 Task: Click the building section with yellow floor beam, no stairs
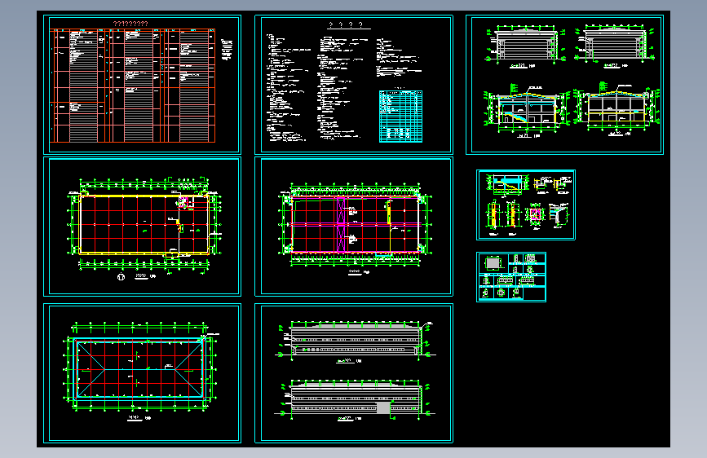tap(616, 108)
